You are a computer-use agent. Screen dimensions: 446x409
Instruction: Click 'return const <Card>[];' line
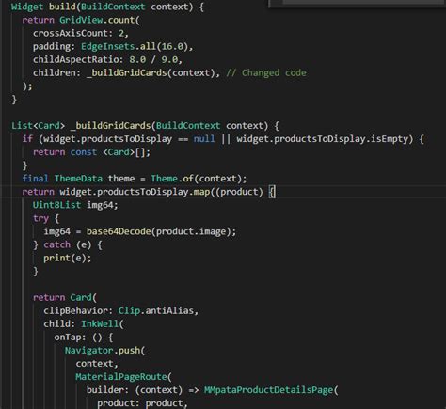coord(91,152)
